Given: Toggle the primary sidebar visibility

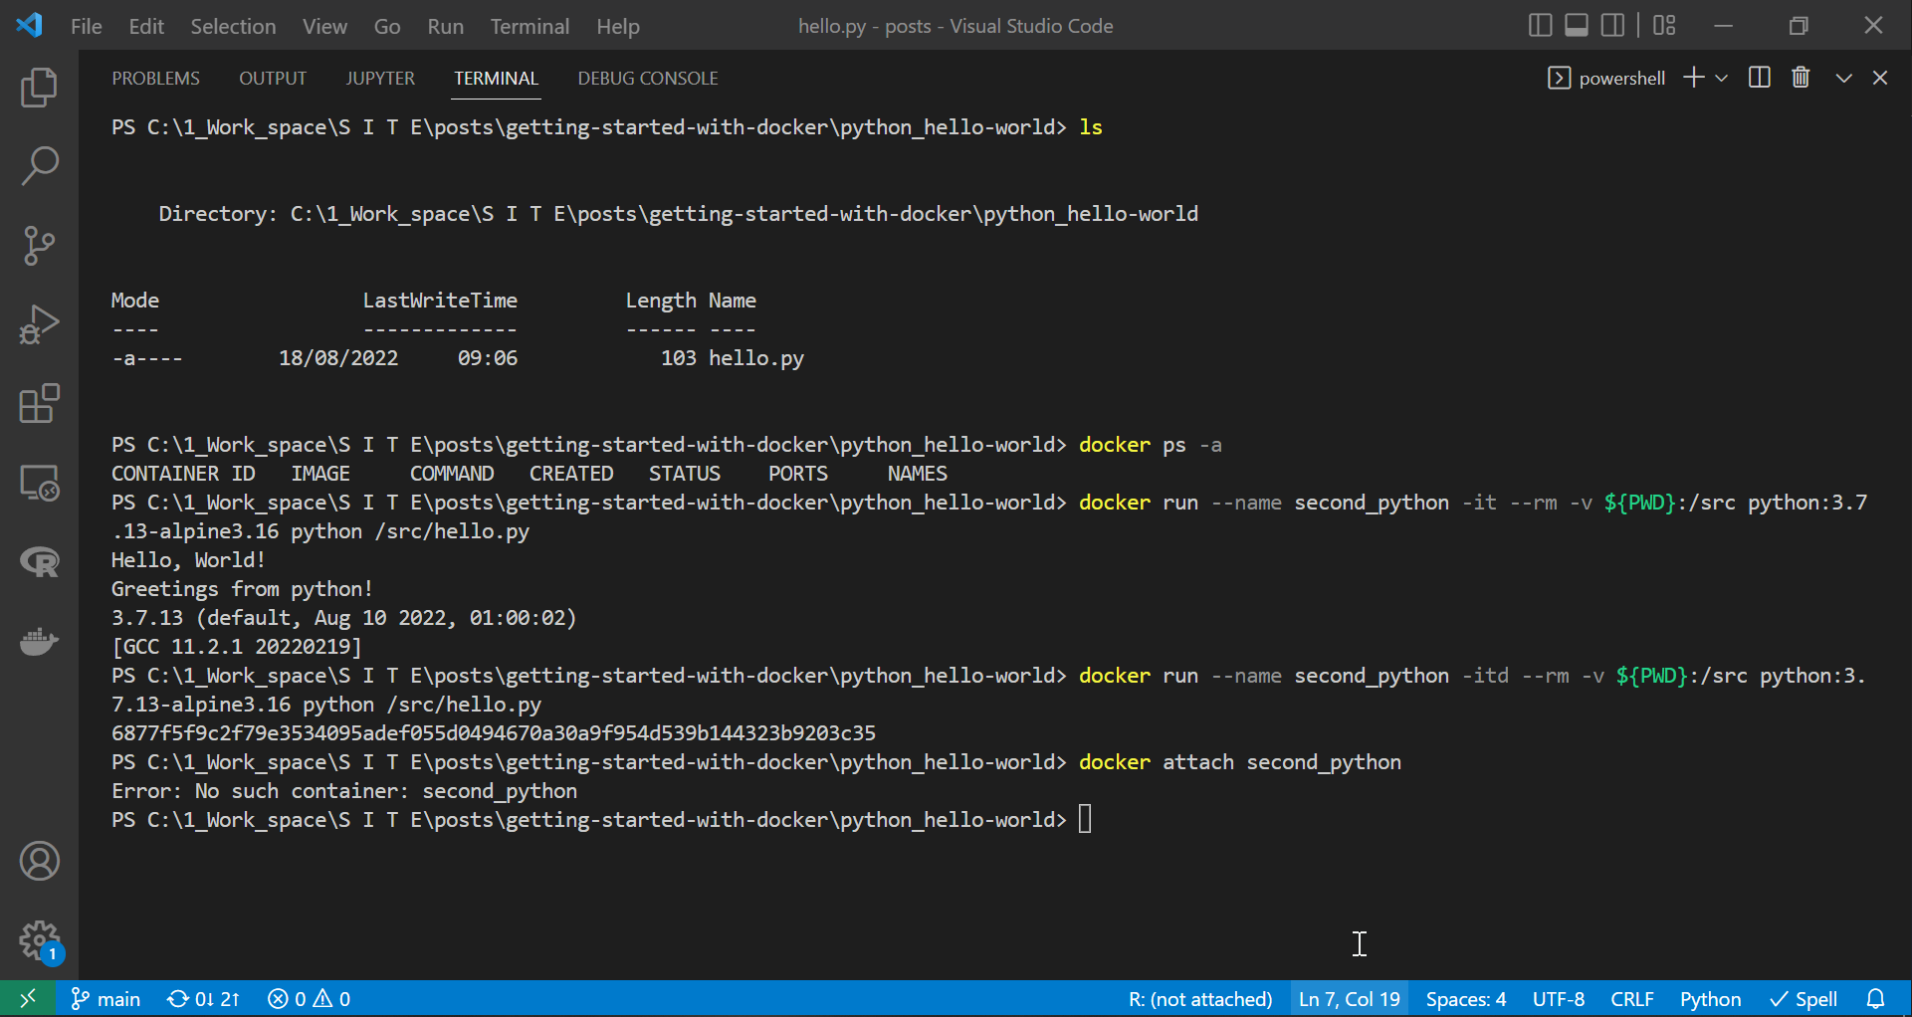Looking at the screenshot, I should click(x=1539, y=25).
